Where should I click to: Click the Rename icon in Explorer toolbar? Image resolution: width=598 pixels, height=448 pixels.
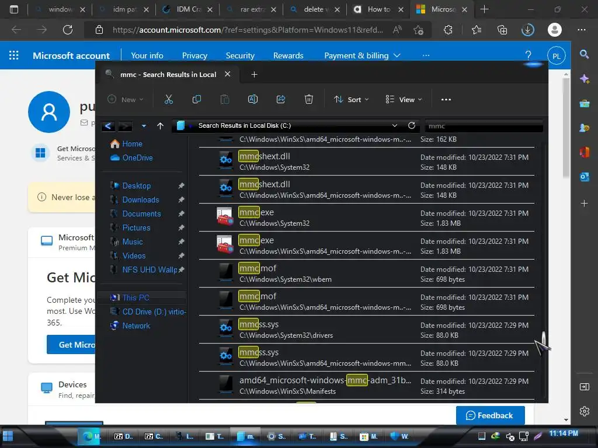(253, 99)
